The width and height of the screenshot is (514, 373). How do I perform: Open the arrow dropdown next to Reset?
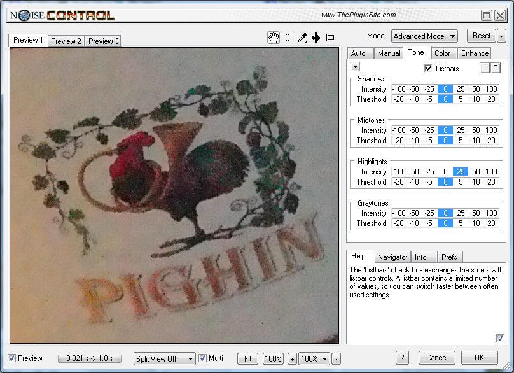tap(501, 36)
